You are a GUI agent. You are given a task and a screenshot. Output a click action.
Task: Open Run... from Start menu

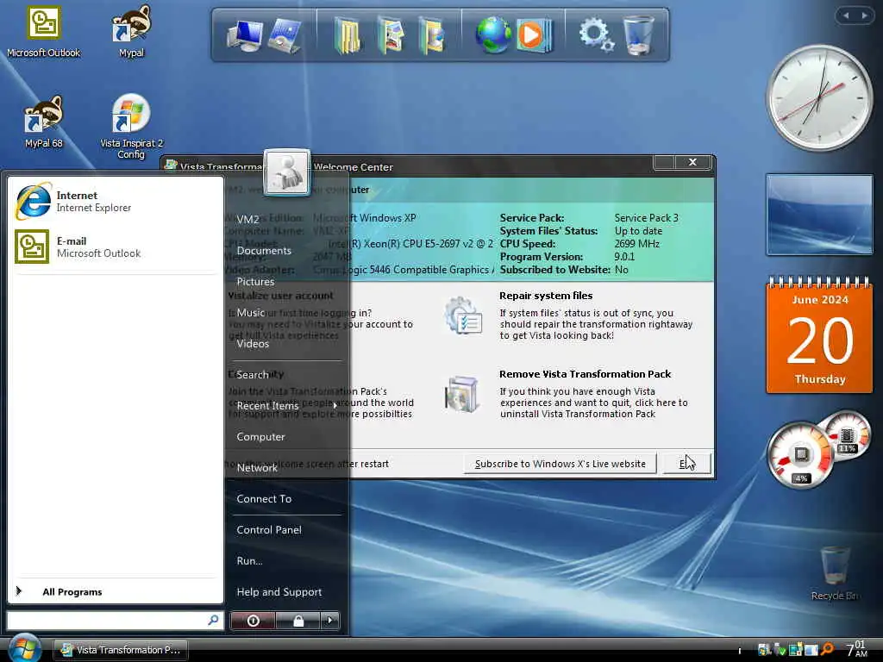(x=249, y=560)
